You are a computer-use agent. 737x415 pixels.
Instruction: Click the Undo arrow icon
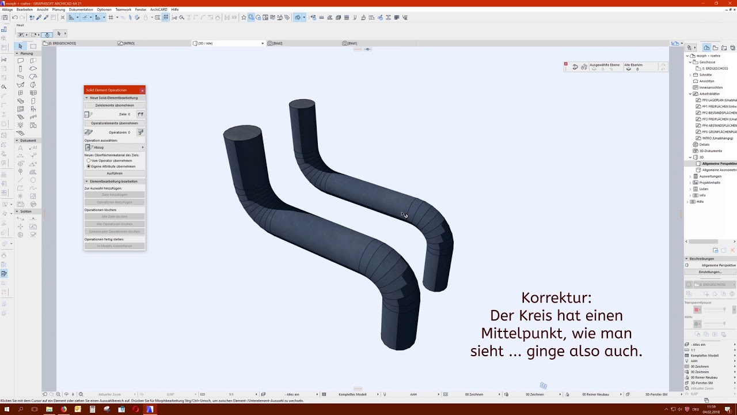(15, 17)
